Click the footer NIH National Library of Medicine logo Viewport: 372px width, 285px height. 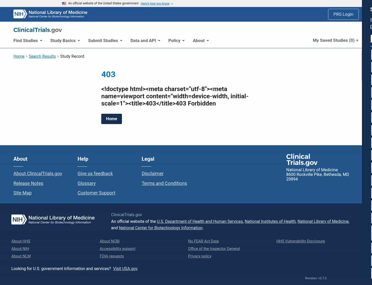pyautogui.click(x=53, y=219)
